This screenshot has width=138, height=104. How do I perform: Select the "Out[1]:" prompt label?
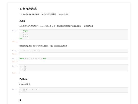[x=15, y=41]
